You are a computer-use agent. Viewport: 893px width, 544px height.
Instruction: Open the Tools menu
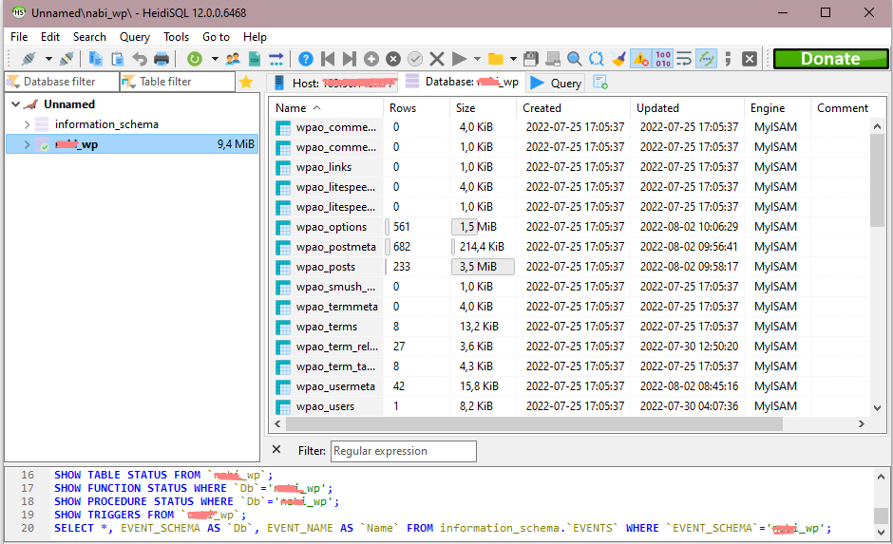coord(176,36)
